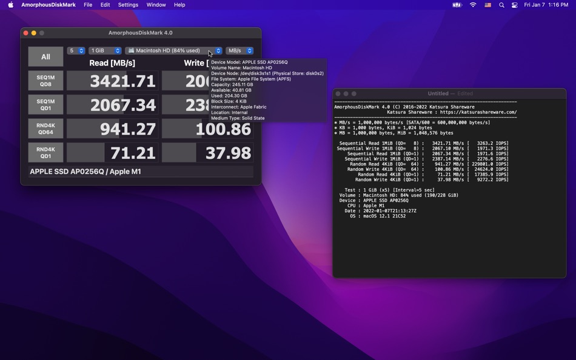Image resolution: width=576 pixels, height=360 pixels.
Task: Open the test count dropdown showing 5
Action: tap(76, 51)
